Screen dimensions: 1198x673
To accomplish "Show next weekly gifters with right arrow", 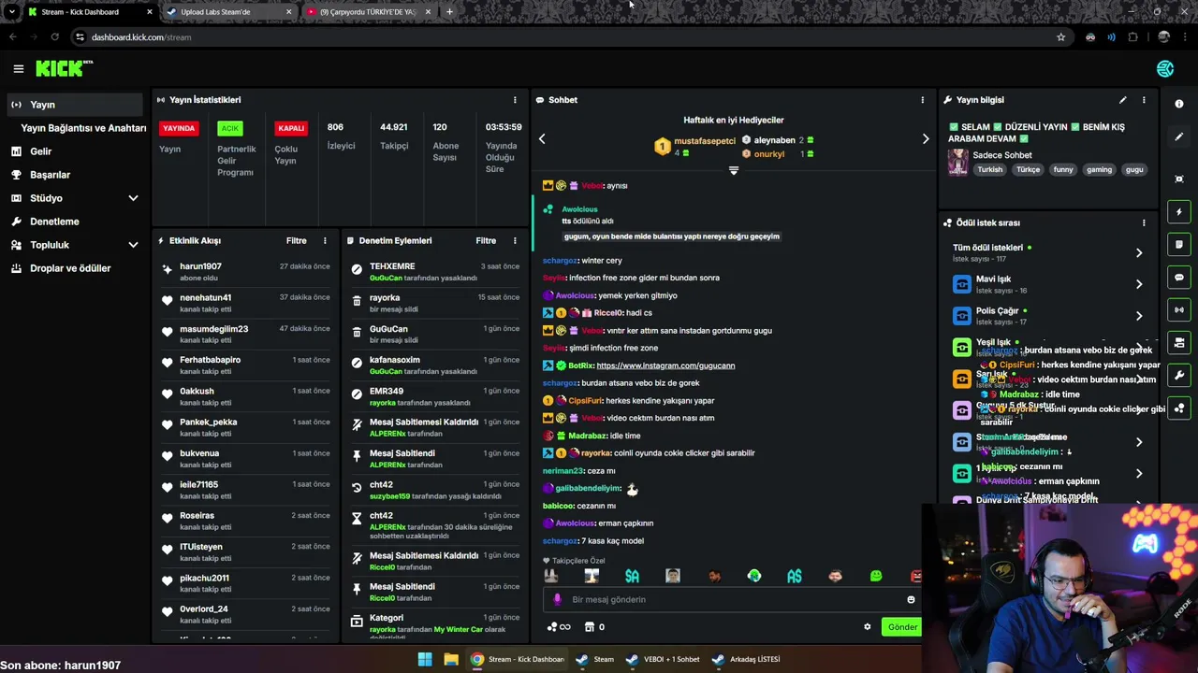I will point(926,139).
